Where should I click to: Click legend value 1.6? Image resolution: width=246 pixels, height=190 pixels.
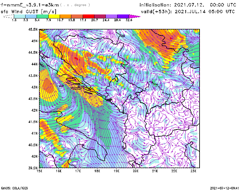tap(14, 20)
